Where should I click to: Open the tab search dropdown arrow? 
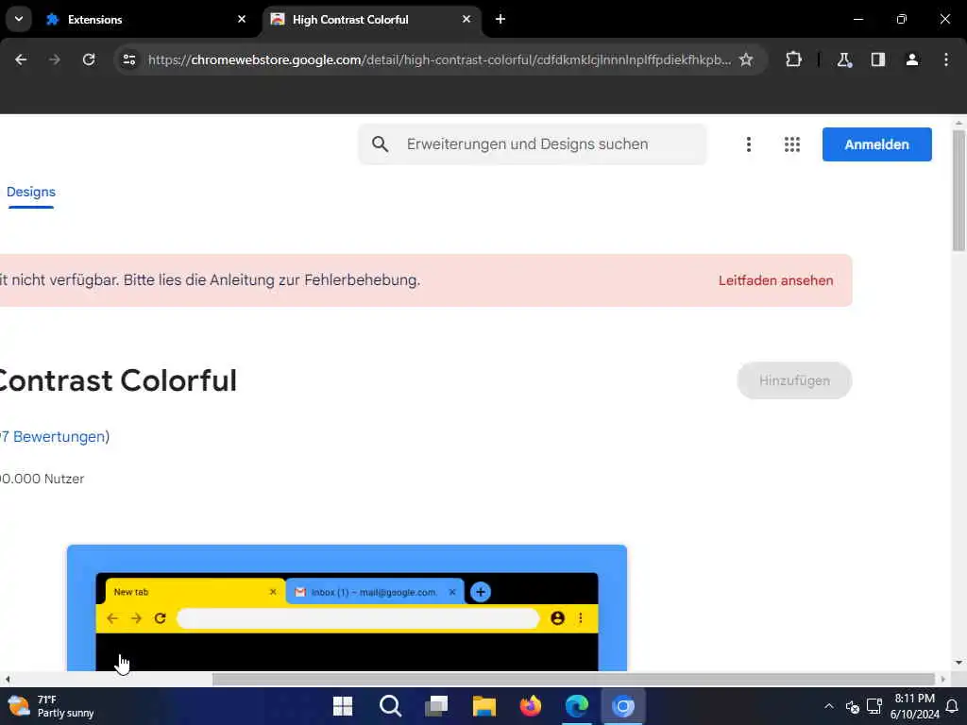click(x=19, y=19)
